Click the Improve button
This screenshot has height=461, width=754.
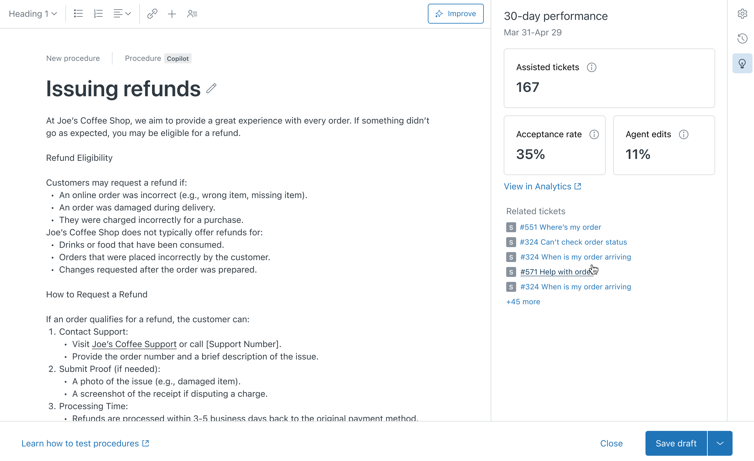[456, 14]
